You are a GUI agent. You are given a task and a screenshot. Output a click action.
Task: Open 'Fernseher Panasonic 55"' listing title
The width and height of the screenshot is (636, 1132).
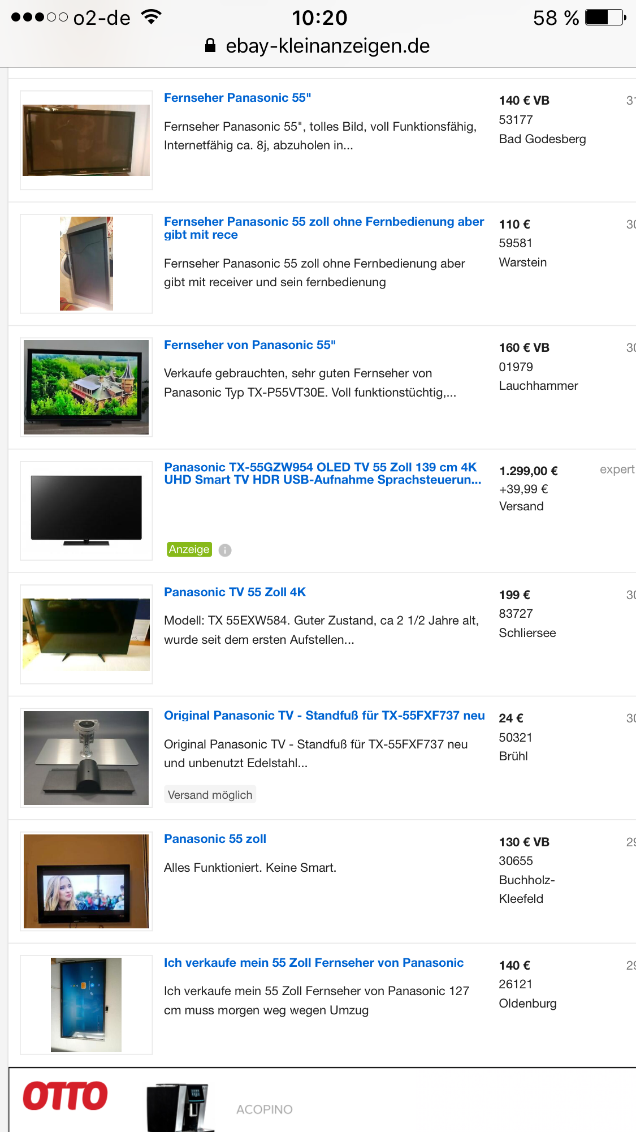tap(237, 98)
